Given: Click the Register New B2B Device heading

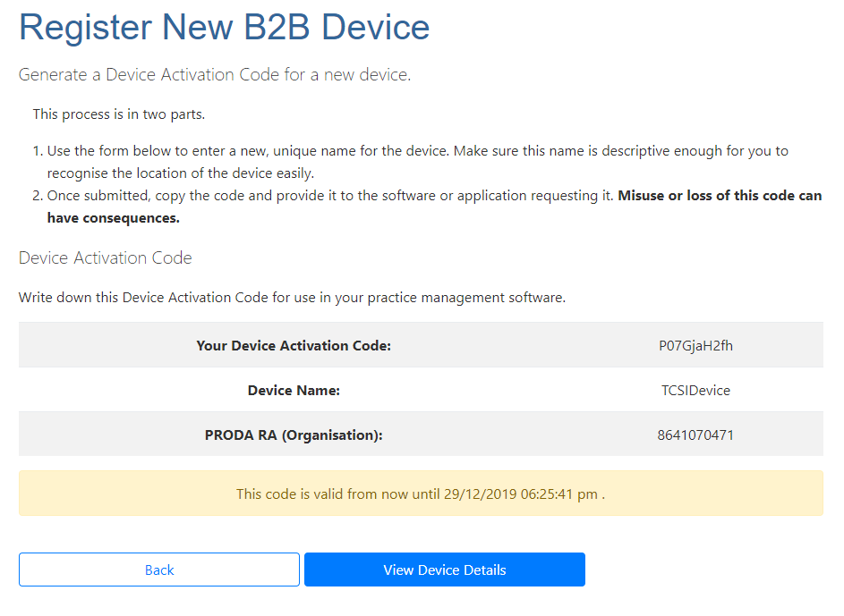Looking at the screenshot, I should point(224,28).
